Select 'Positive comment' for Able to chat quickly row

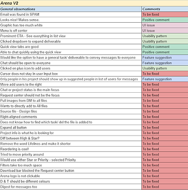click(165, 52)
